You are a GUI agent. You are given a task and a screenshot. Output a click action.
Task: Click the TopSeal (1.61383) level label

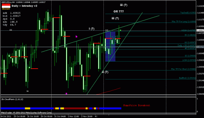click(x=188, y=13)
